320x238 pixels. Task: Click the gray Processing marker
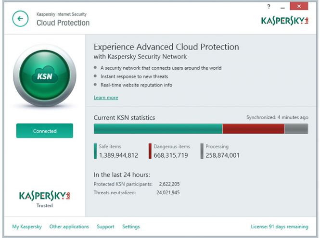pyautogui.click(x=202, y=151)
